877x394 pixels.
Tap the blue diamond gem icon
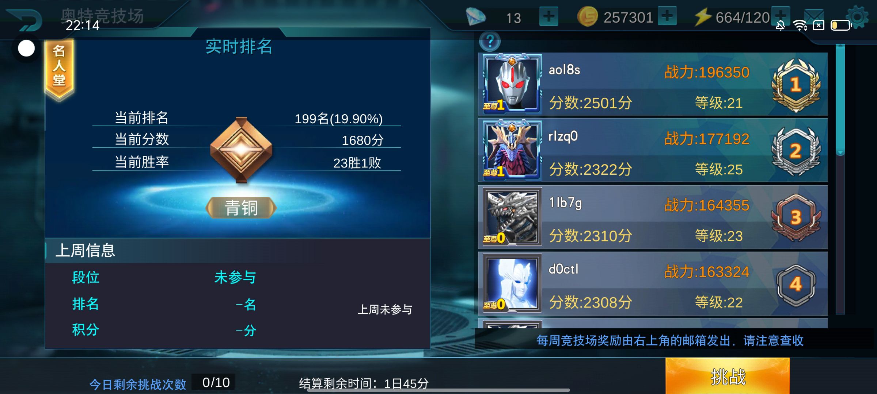point(475,17)
